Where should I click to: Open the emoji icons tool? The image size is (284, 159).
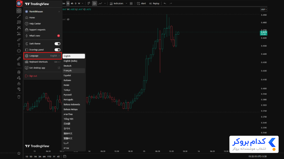pos(19,51)
